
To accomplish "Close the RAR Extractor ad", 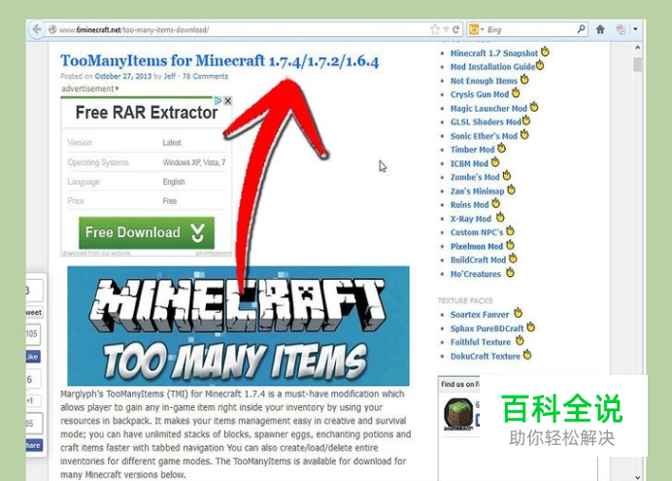I will click(x=228, y=101).
